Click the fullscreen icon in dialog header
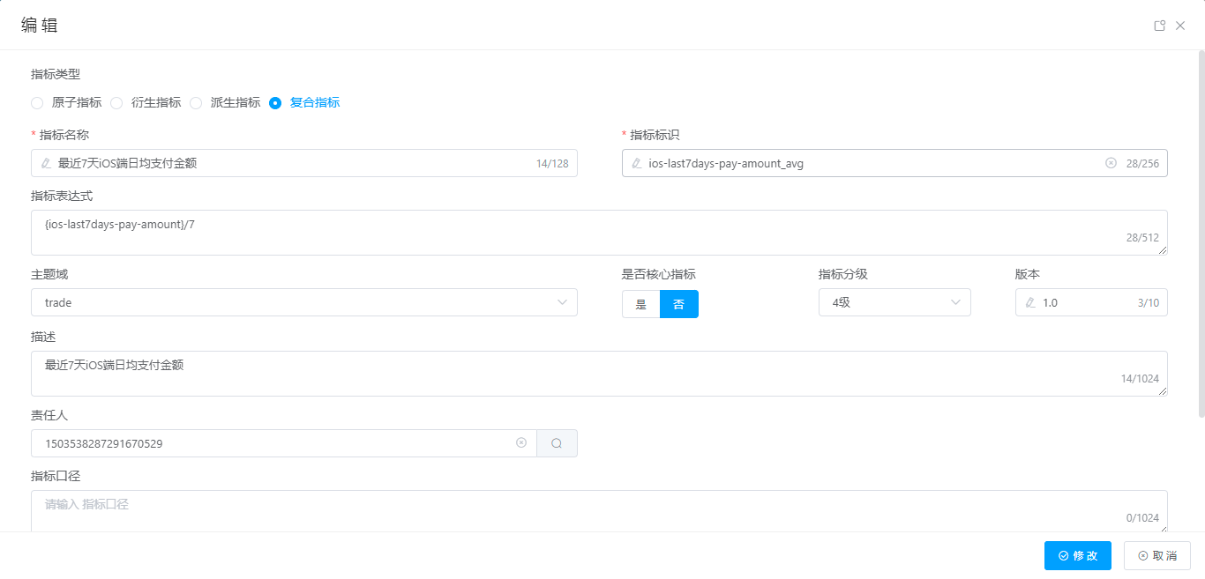The height and width of the screenshot is (579, 1205). (x=1160, y=26)
